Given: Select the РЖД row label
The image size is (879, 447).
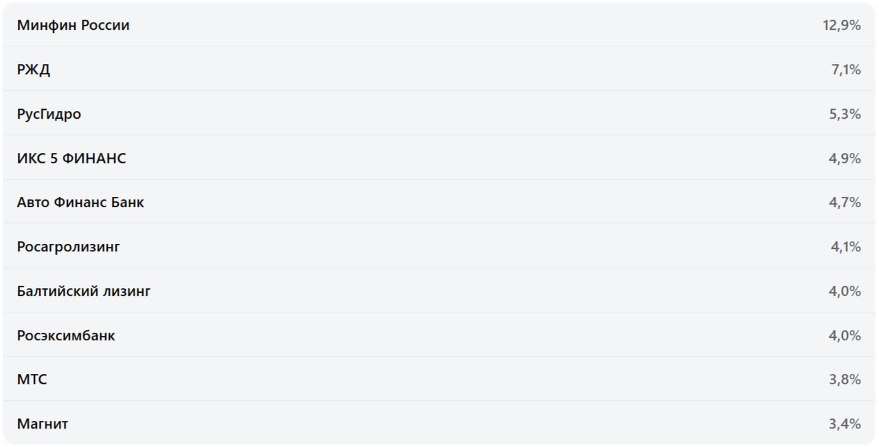Looking at the screenshot, I should (34, 70).
